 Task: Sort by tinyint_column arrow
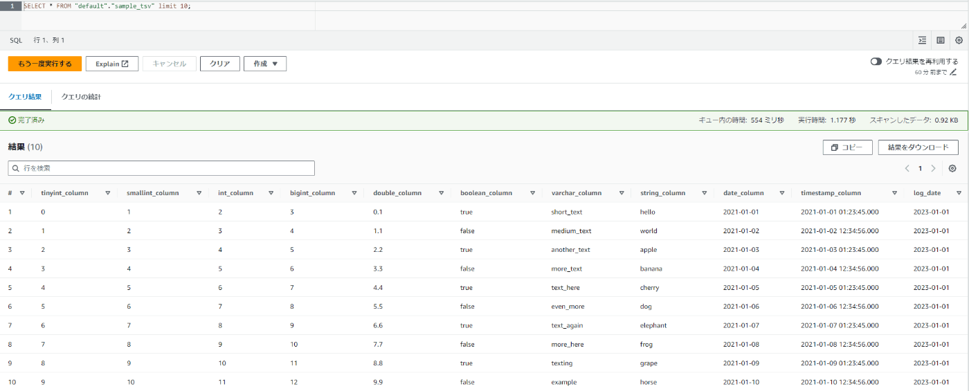(107, 193)
